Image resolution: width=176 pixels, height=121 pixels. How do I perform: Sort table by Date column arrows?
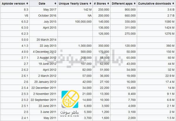pos(55,4)
